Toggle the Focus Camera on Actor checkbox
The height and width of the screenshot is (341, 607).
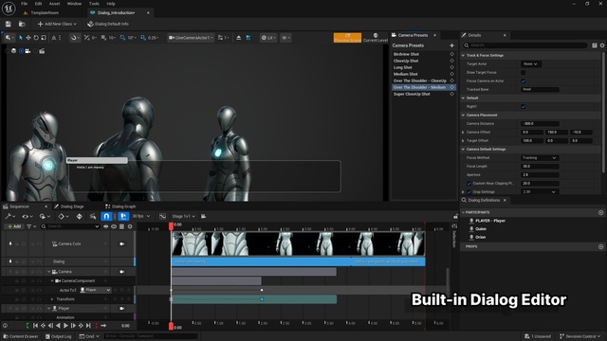pyautogui.click(x=523, y=81)
